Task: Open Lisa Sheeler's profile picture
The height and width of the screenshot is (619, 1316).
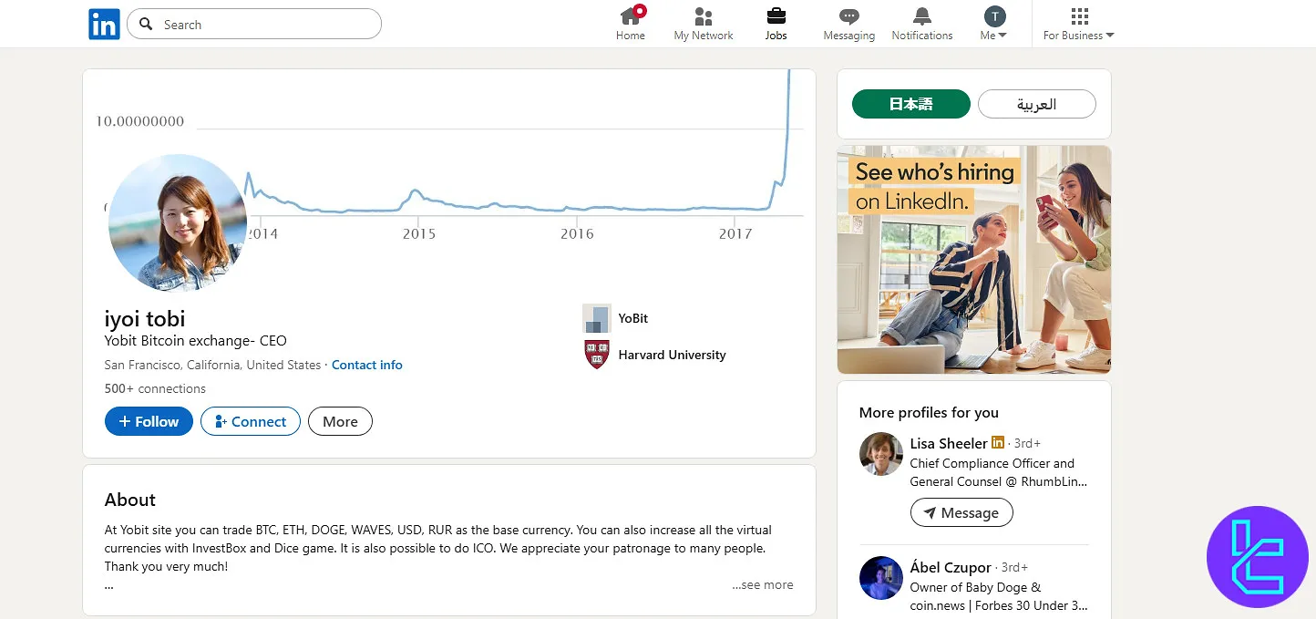Action: (881, 454)
